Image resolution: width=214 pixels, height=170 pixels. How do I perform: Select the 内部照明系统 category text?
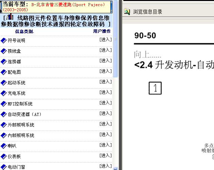pyautogui.click(x=21, y=135)
